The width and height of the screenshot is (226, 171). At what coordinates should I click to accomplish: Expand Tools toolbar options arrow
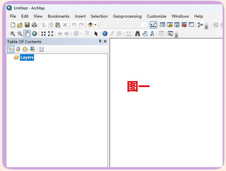click(176, 35)
